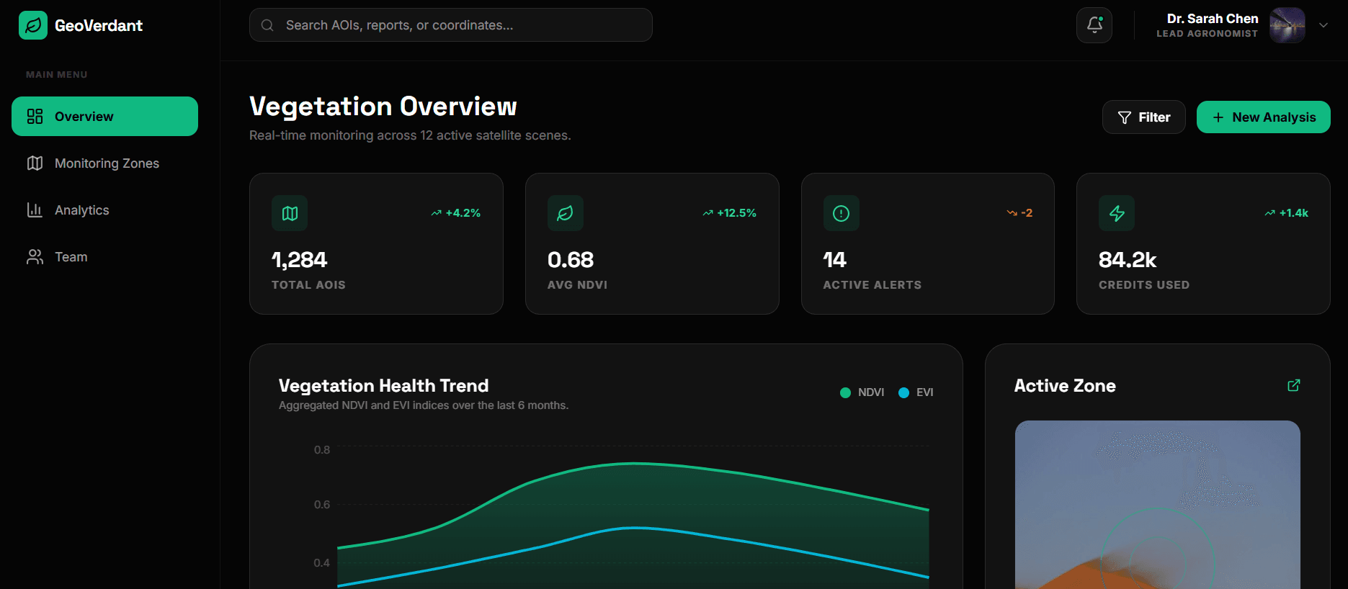Image resolution: width=1348 pixels, height=589 pixels.
Task: Click the 1,284 Total AOIs value
Action: coord(299,259)
